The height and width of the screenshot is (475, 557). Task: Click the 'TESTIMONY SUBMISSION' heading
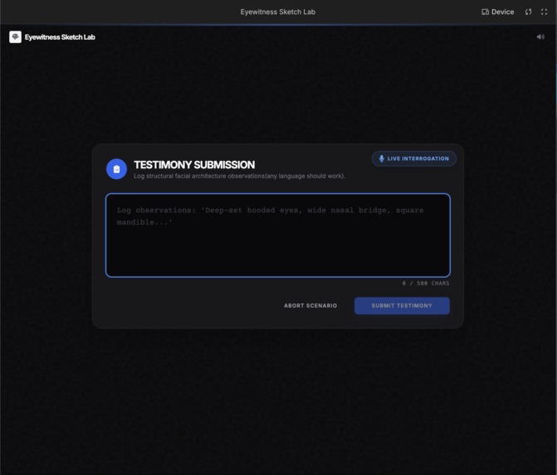point(194,165)
